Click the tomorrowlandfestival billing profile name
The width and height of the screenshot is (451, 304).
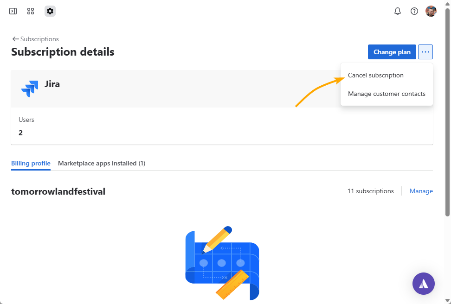pos(58,191)
